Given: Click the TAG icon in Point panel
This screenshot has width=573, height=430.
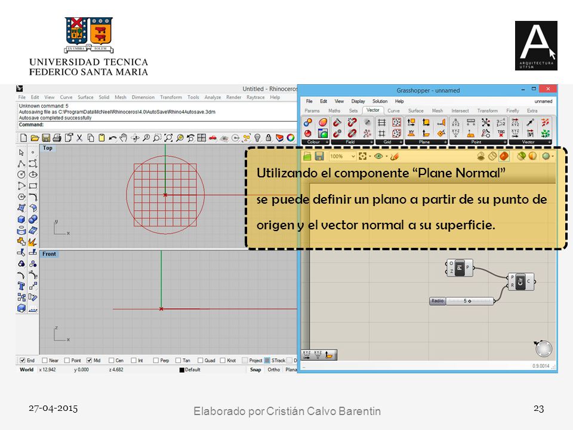Looking at the screenshot, I should [501, 133].
